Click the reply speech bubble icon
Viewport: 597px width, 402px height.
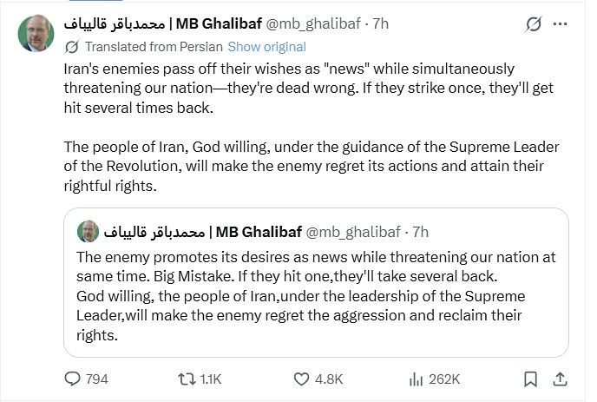(x=75, y=379)
